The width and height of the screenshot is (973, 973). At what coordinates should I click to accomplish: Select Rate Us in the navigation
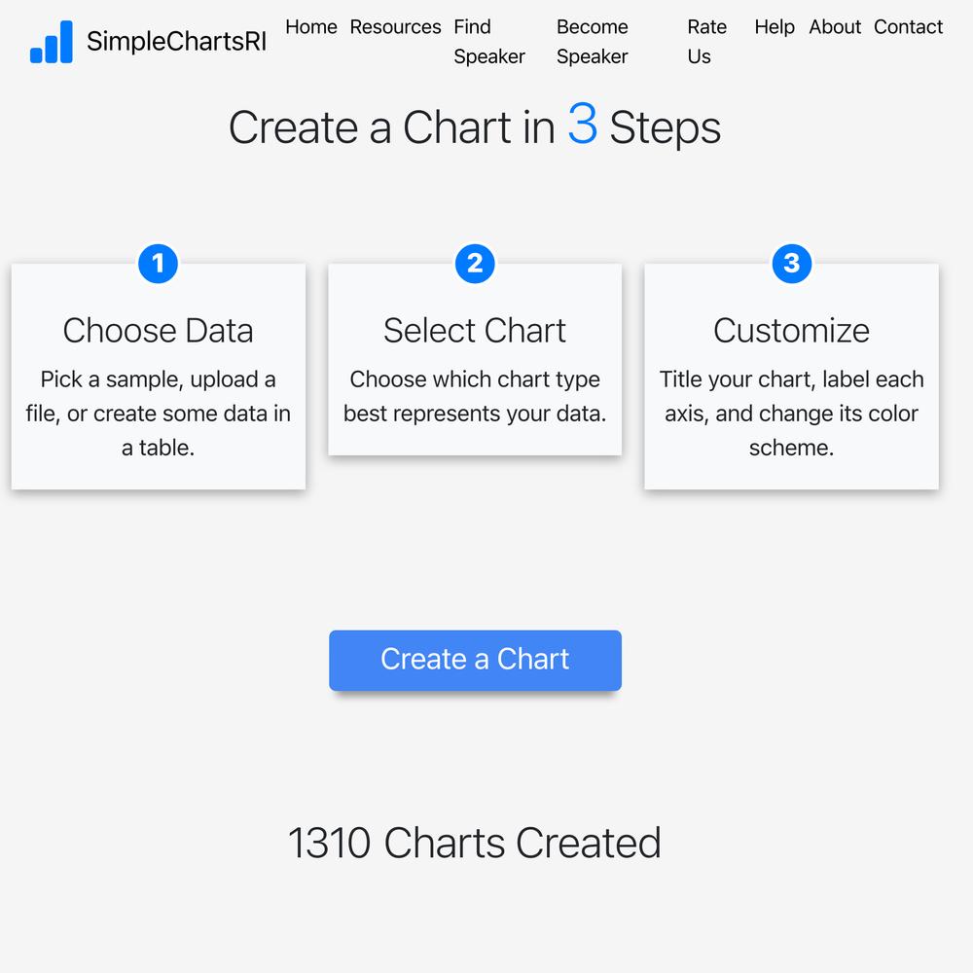click(x=706, y=42)
